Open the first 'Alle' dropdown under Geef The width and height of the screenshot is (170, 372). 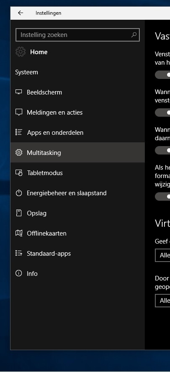point(162,255)
